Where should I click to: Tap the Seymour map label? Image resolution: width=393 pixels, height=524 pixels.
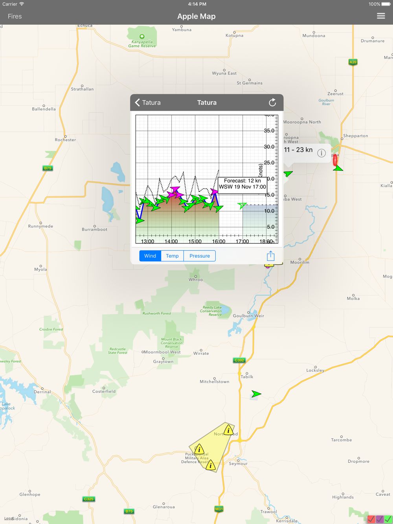click(x=238, y=464)
